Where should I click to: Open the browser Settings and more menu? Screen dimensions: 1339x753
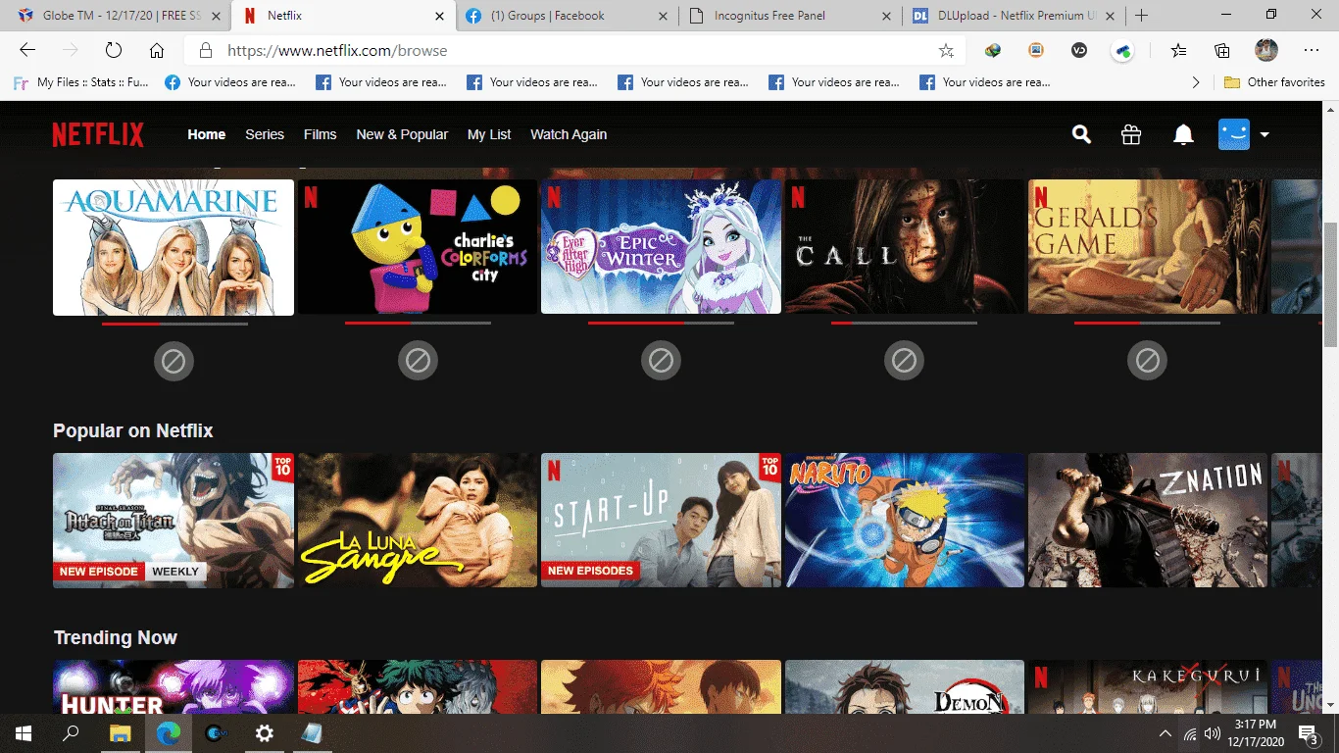[1312, 51]
